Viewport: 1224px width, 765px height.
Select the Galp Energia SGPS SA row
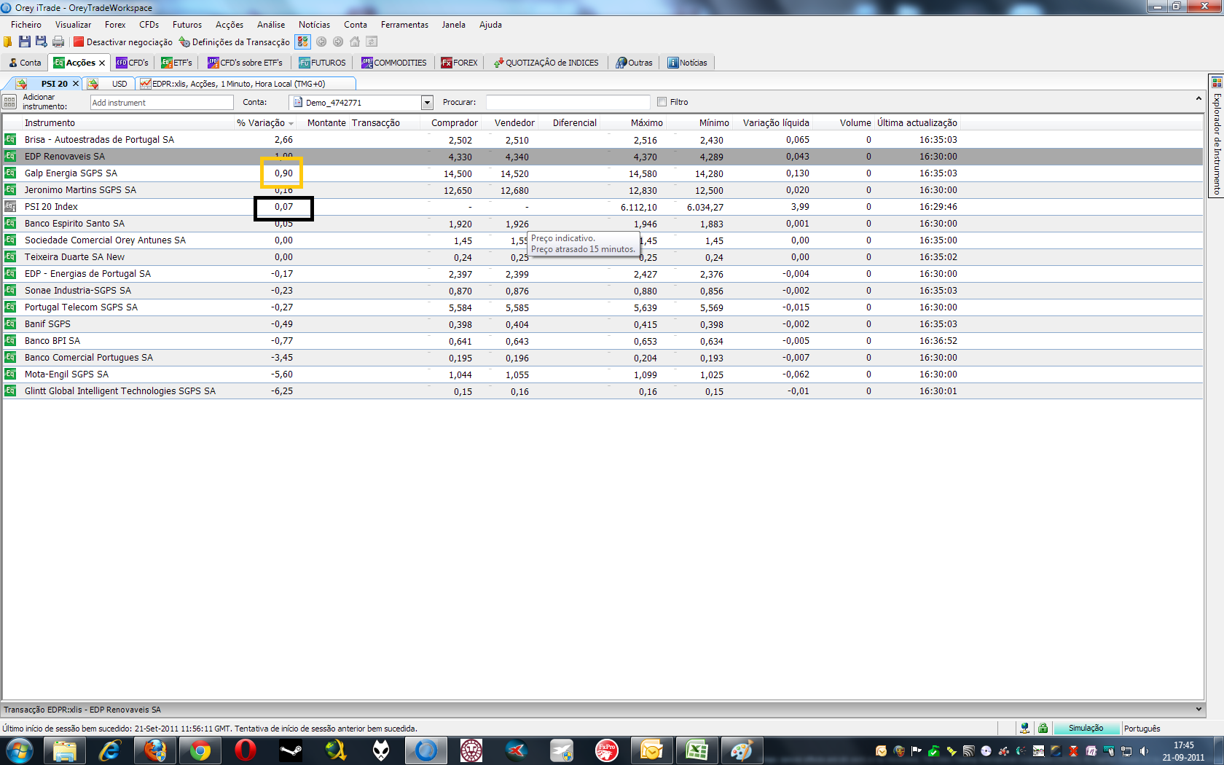[x=603, y=173]
